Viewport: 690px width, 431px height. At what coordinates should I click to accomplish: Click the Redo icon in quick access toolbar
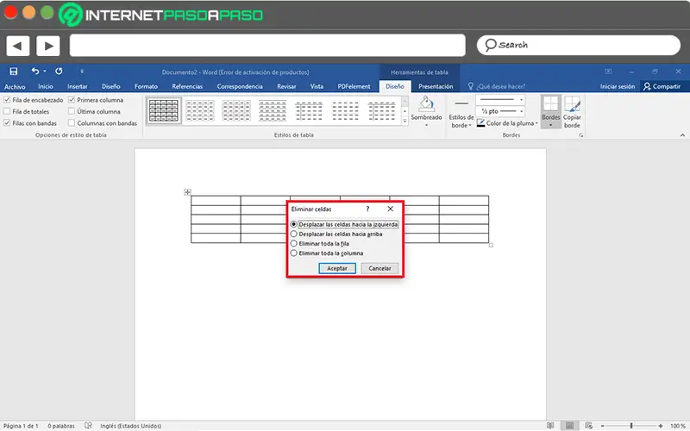59,71
